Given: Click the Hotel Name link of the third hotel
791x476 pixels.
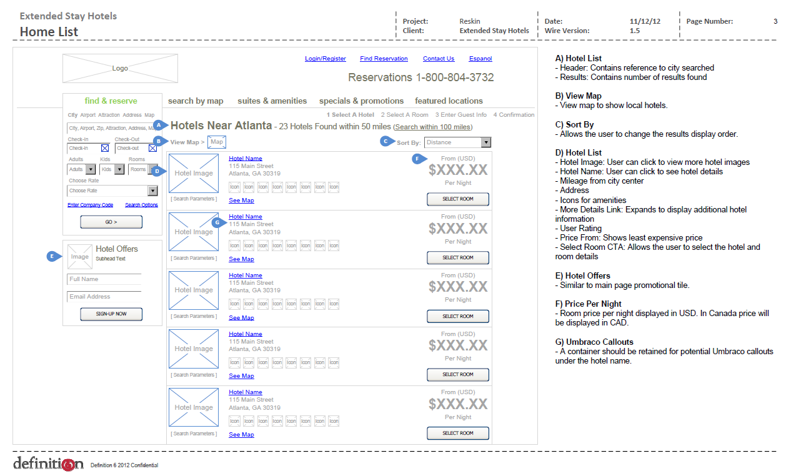Looking at the screenshot, I should [x=246, y=275].
